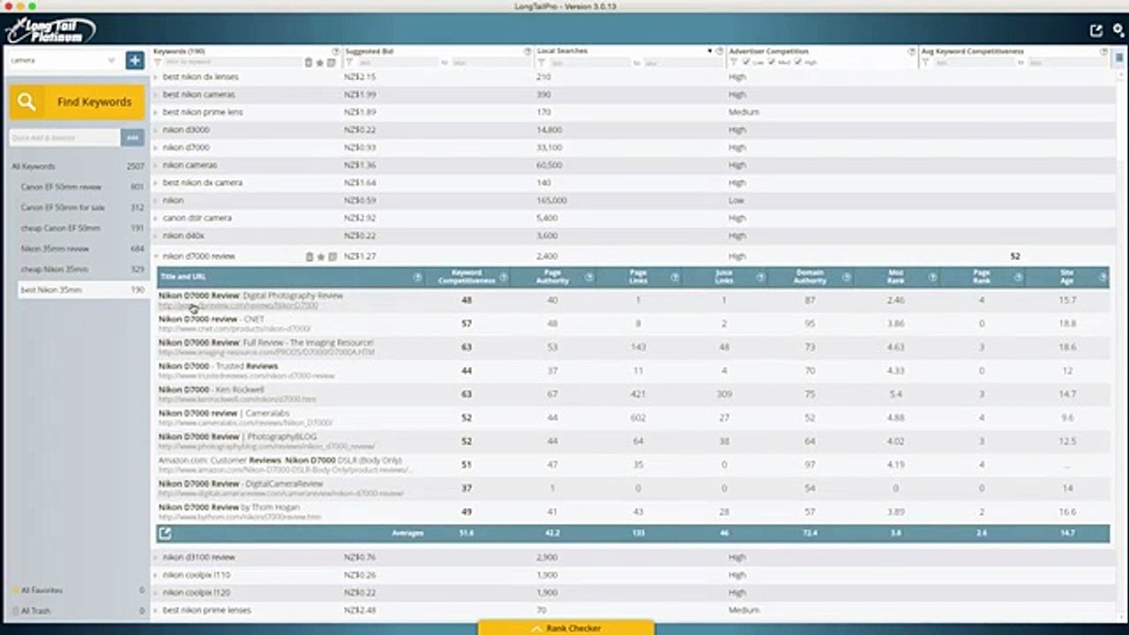
Task: Click the filter funnel under Suggested Bid
Action: [350, 63]
